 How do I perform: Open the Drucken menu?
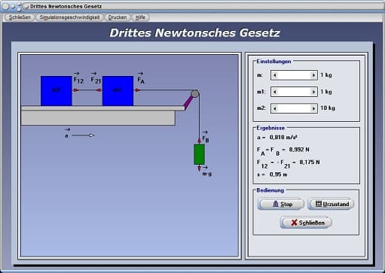[118, 17]
